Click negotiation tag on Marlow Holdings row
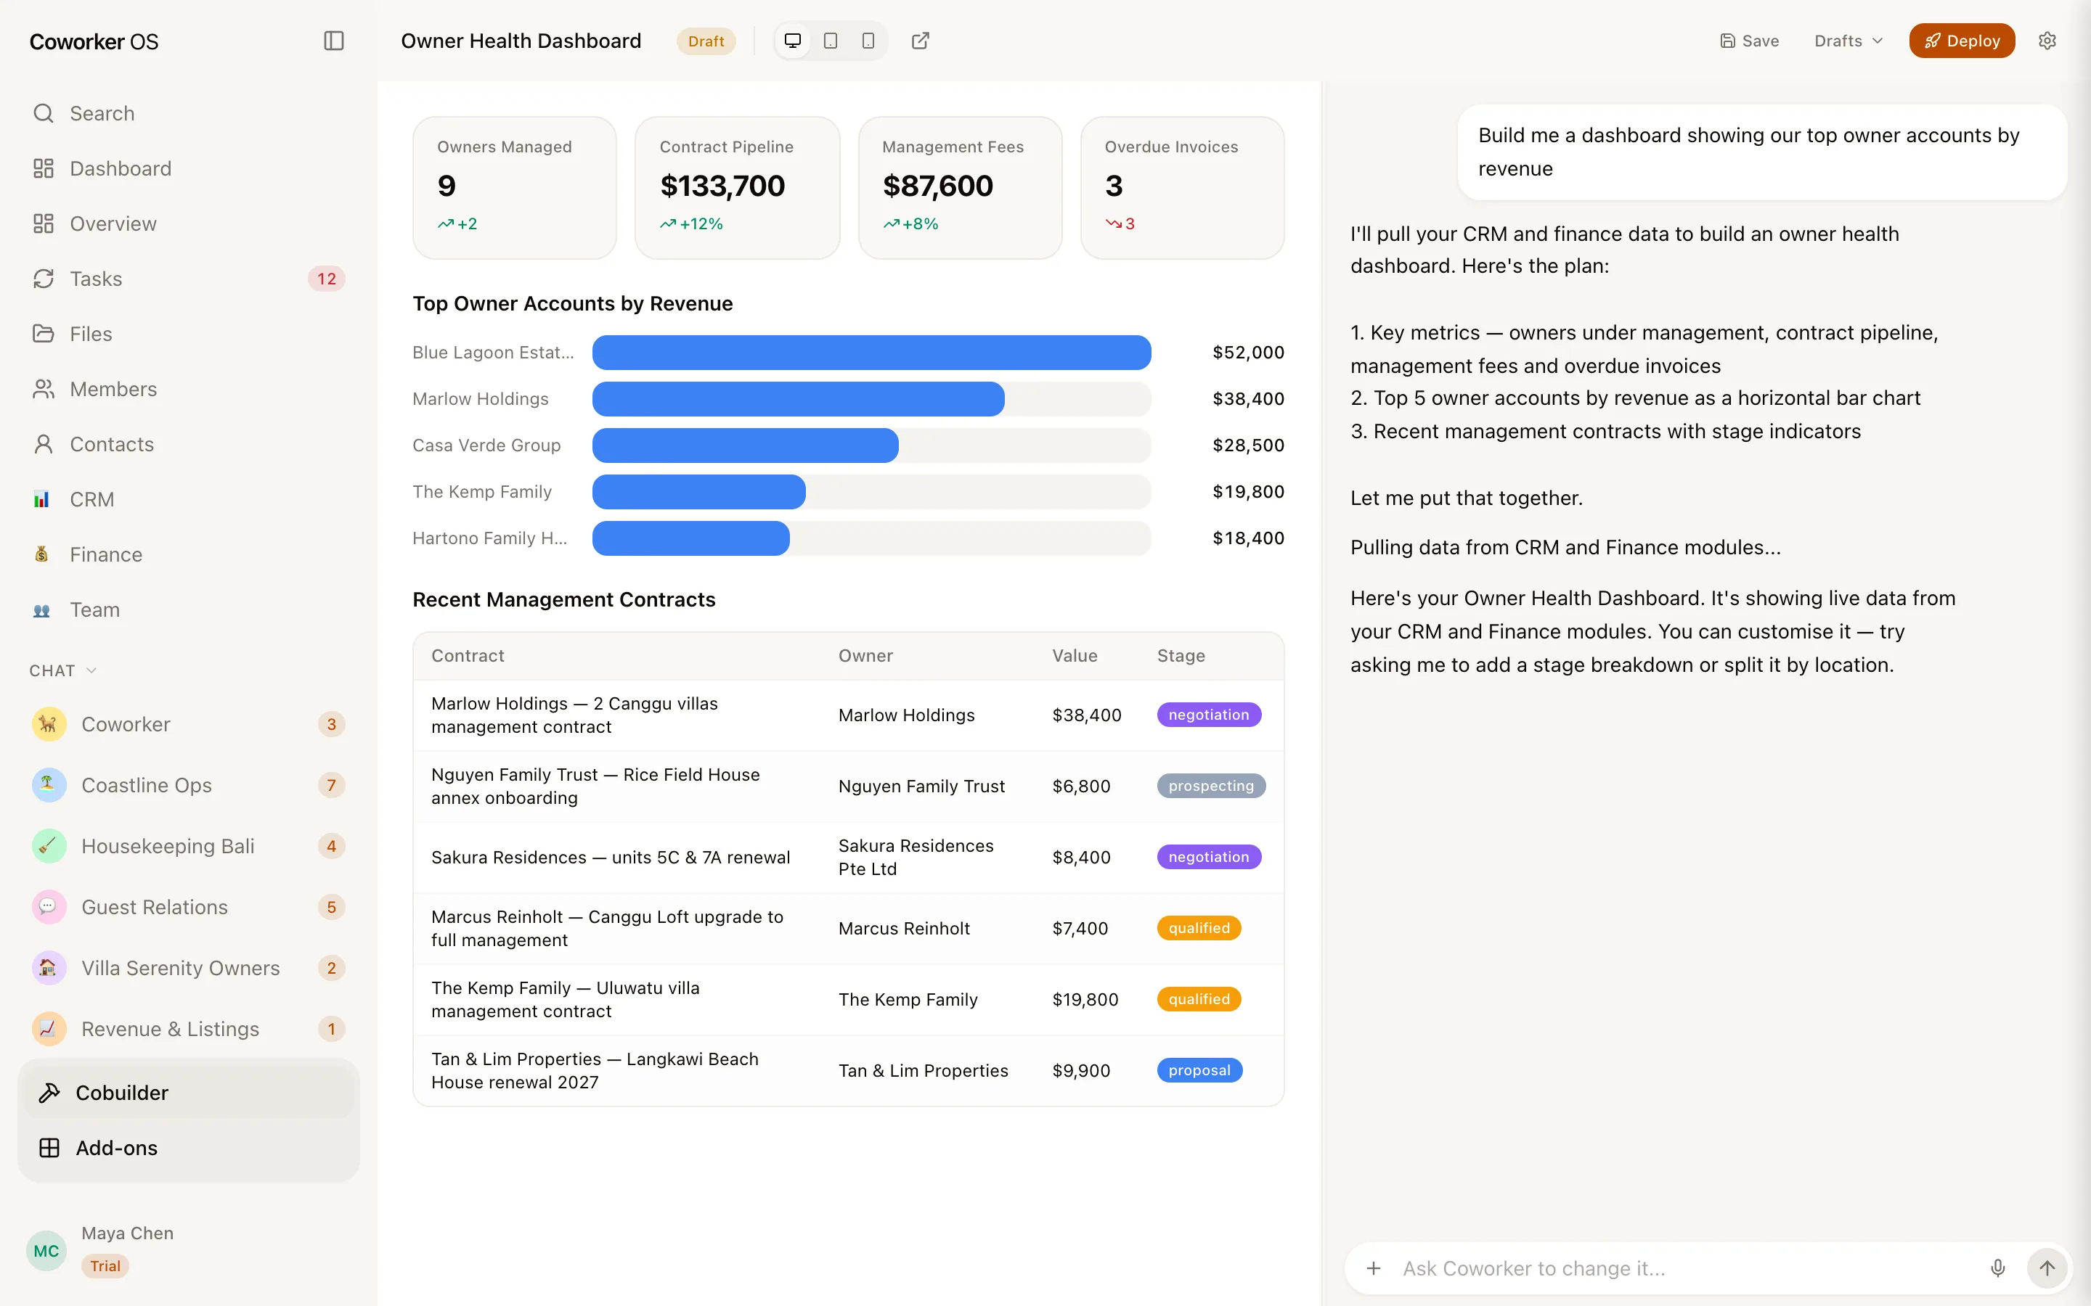The width and height of the screenshot is (2091, 1306). [x=1208, y=715]
